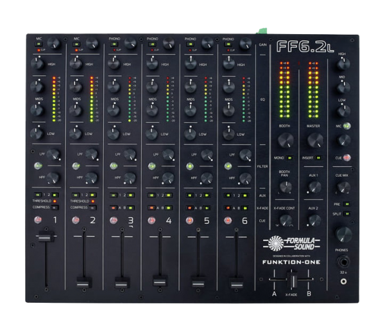
Task: Click the small headphone mini-jack socket
Action: click(343, 281)
